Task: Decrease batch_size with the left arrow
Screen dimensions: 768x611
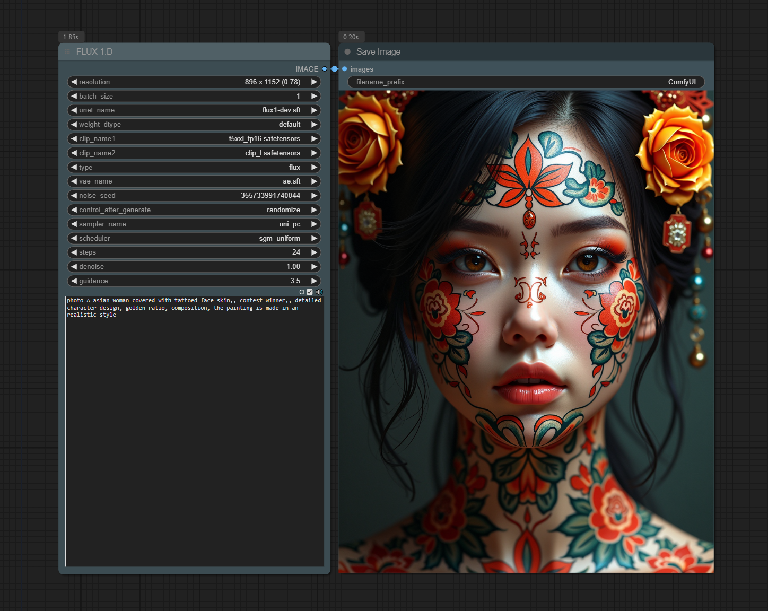Action: click(x=74, y=96)
